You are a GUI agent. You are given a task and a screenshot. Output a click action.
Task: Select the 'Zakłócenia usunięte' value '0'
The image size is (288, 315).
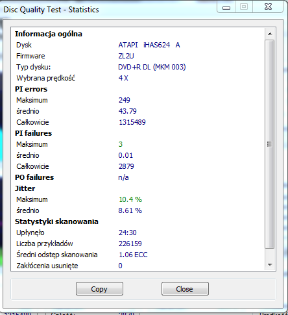(x=121, y=266)
